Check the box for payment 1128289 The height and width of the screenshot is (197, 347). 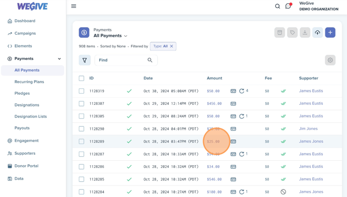click(x=81, y=141)
